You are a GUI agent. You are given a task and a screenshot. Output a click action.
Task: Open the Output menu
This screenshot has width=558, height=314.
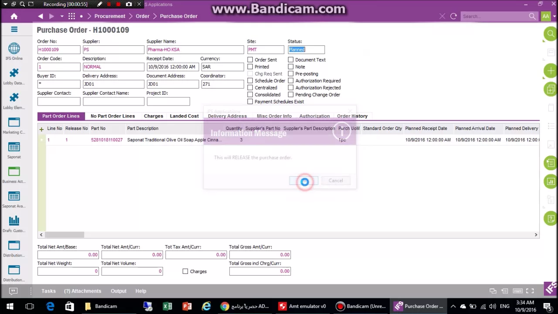click(x=119, y=291)
